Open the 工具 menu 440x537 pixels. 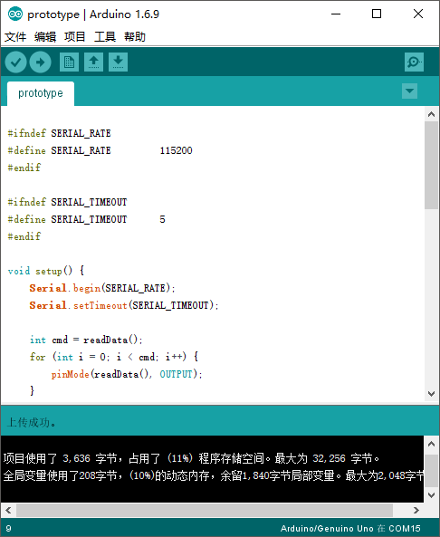coord(105,36)
